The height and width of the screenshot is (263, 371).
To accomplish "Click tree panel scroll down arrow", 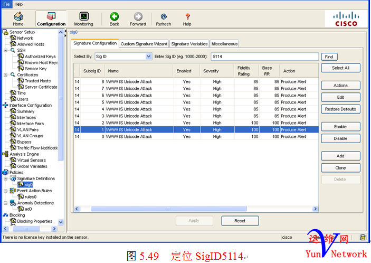I will coord(61,222).
